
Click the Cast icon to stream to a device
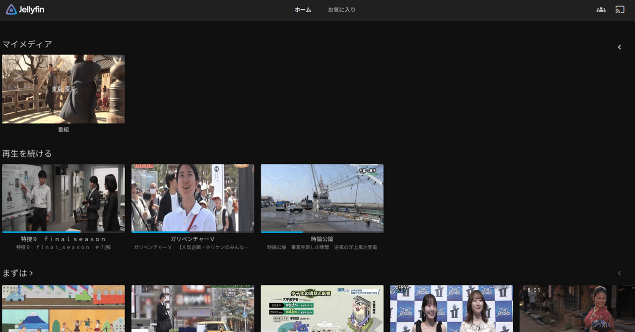click(621, 9)
